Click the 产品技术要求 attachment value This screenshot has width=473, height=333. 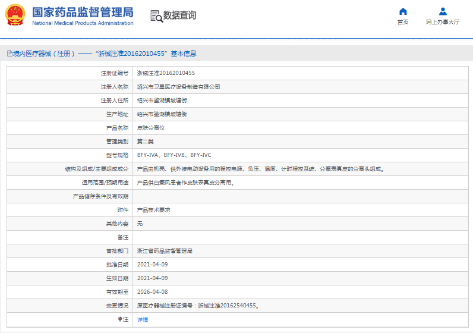(154, 210)
